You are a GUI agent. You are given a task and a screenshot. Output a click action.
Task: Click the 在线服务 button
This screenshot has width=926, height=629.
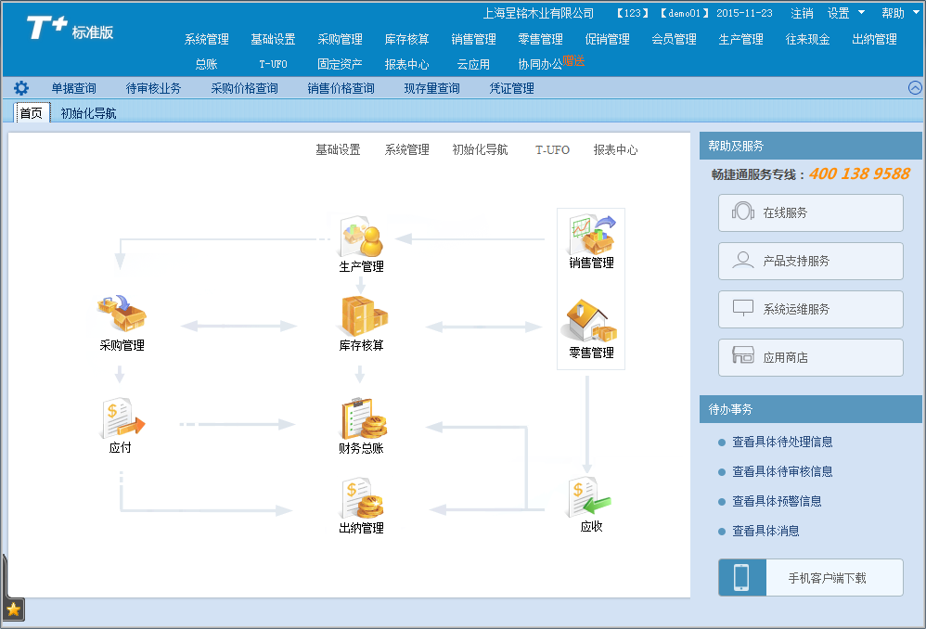[810, 212]
